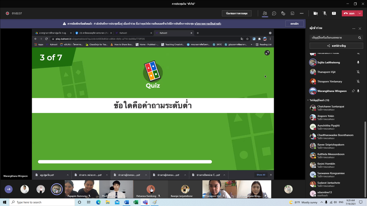Image resolution: width=367 pixels, height=206 pixels.
Task: Open Paint from taskbar
Action: (x=154, y=202)
